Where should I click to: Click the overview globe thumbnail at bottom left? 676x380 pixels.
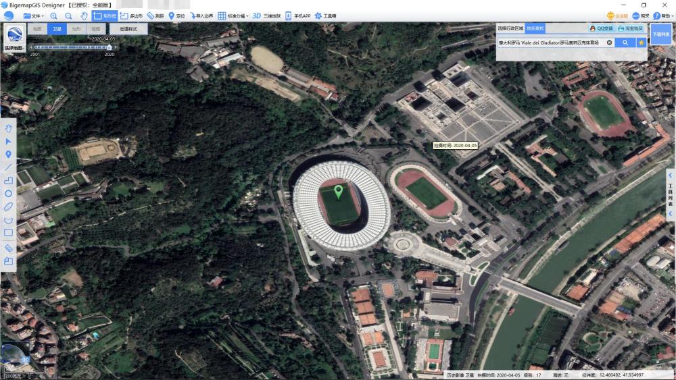pyautogui.click(x=14, y=353)
